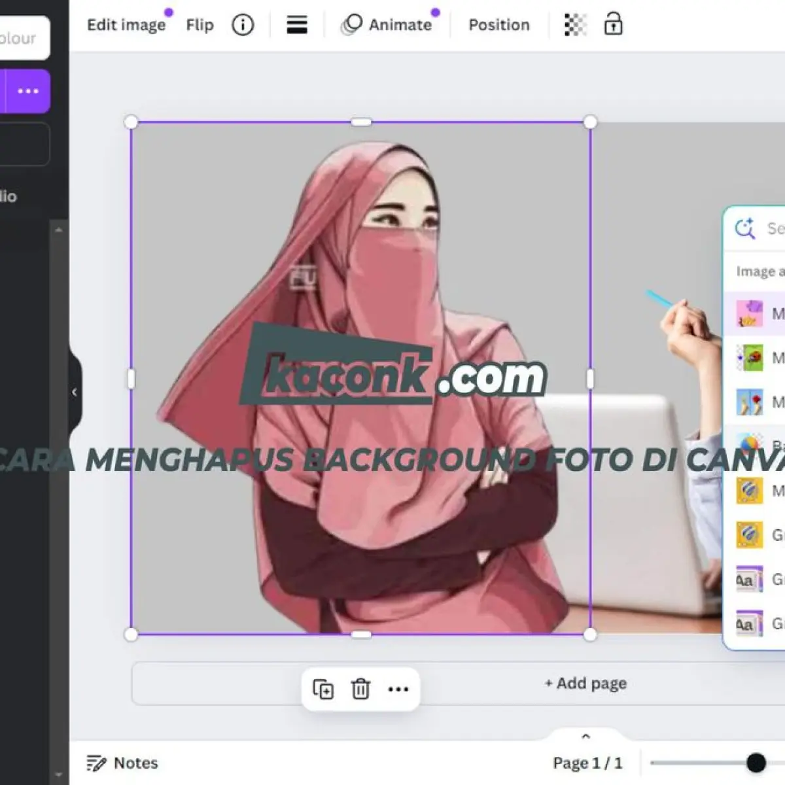This screenshot has height=785, width=785.
Task: Click the top-right selection corner handle
Action: pos(590,122)
